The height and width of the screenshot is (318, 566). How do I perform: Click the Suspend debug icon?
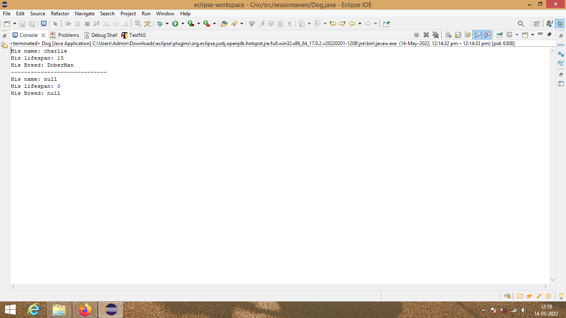pyautogui.click(x=77, y=24)
